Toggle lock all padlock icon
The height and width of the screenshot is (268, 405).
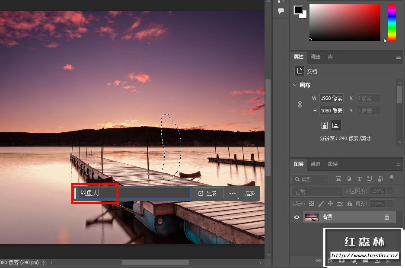pyautogui.click(x=350, y=204)
